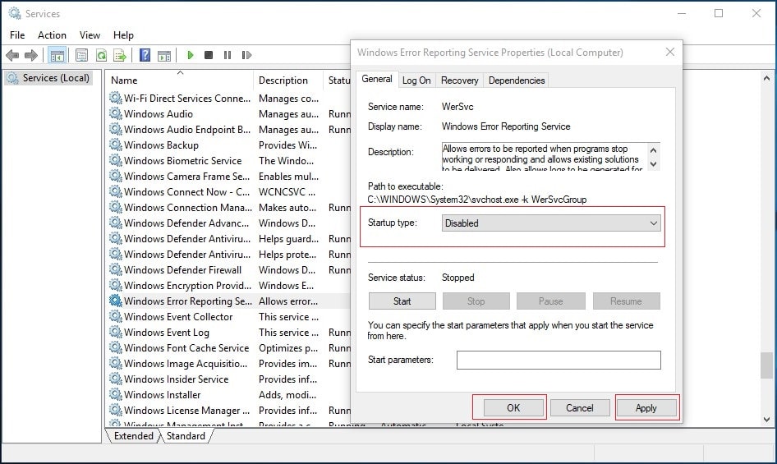777x464 pixels.
Task: Click gear icon beside Windows Biometric Service
Action: [116, 161]
